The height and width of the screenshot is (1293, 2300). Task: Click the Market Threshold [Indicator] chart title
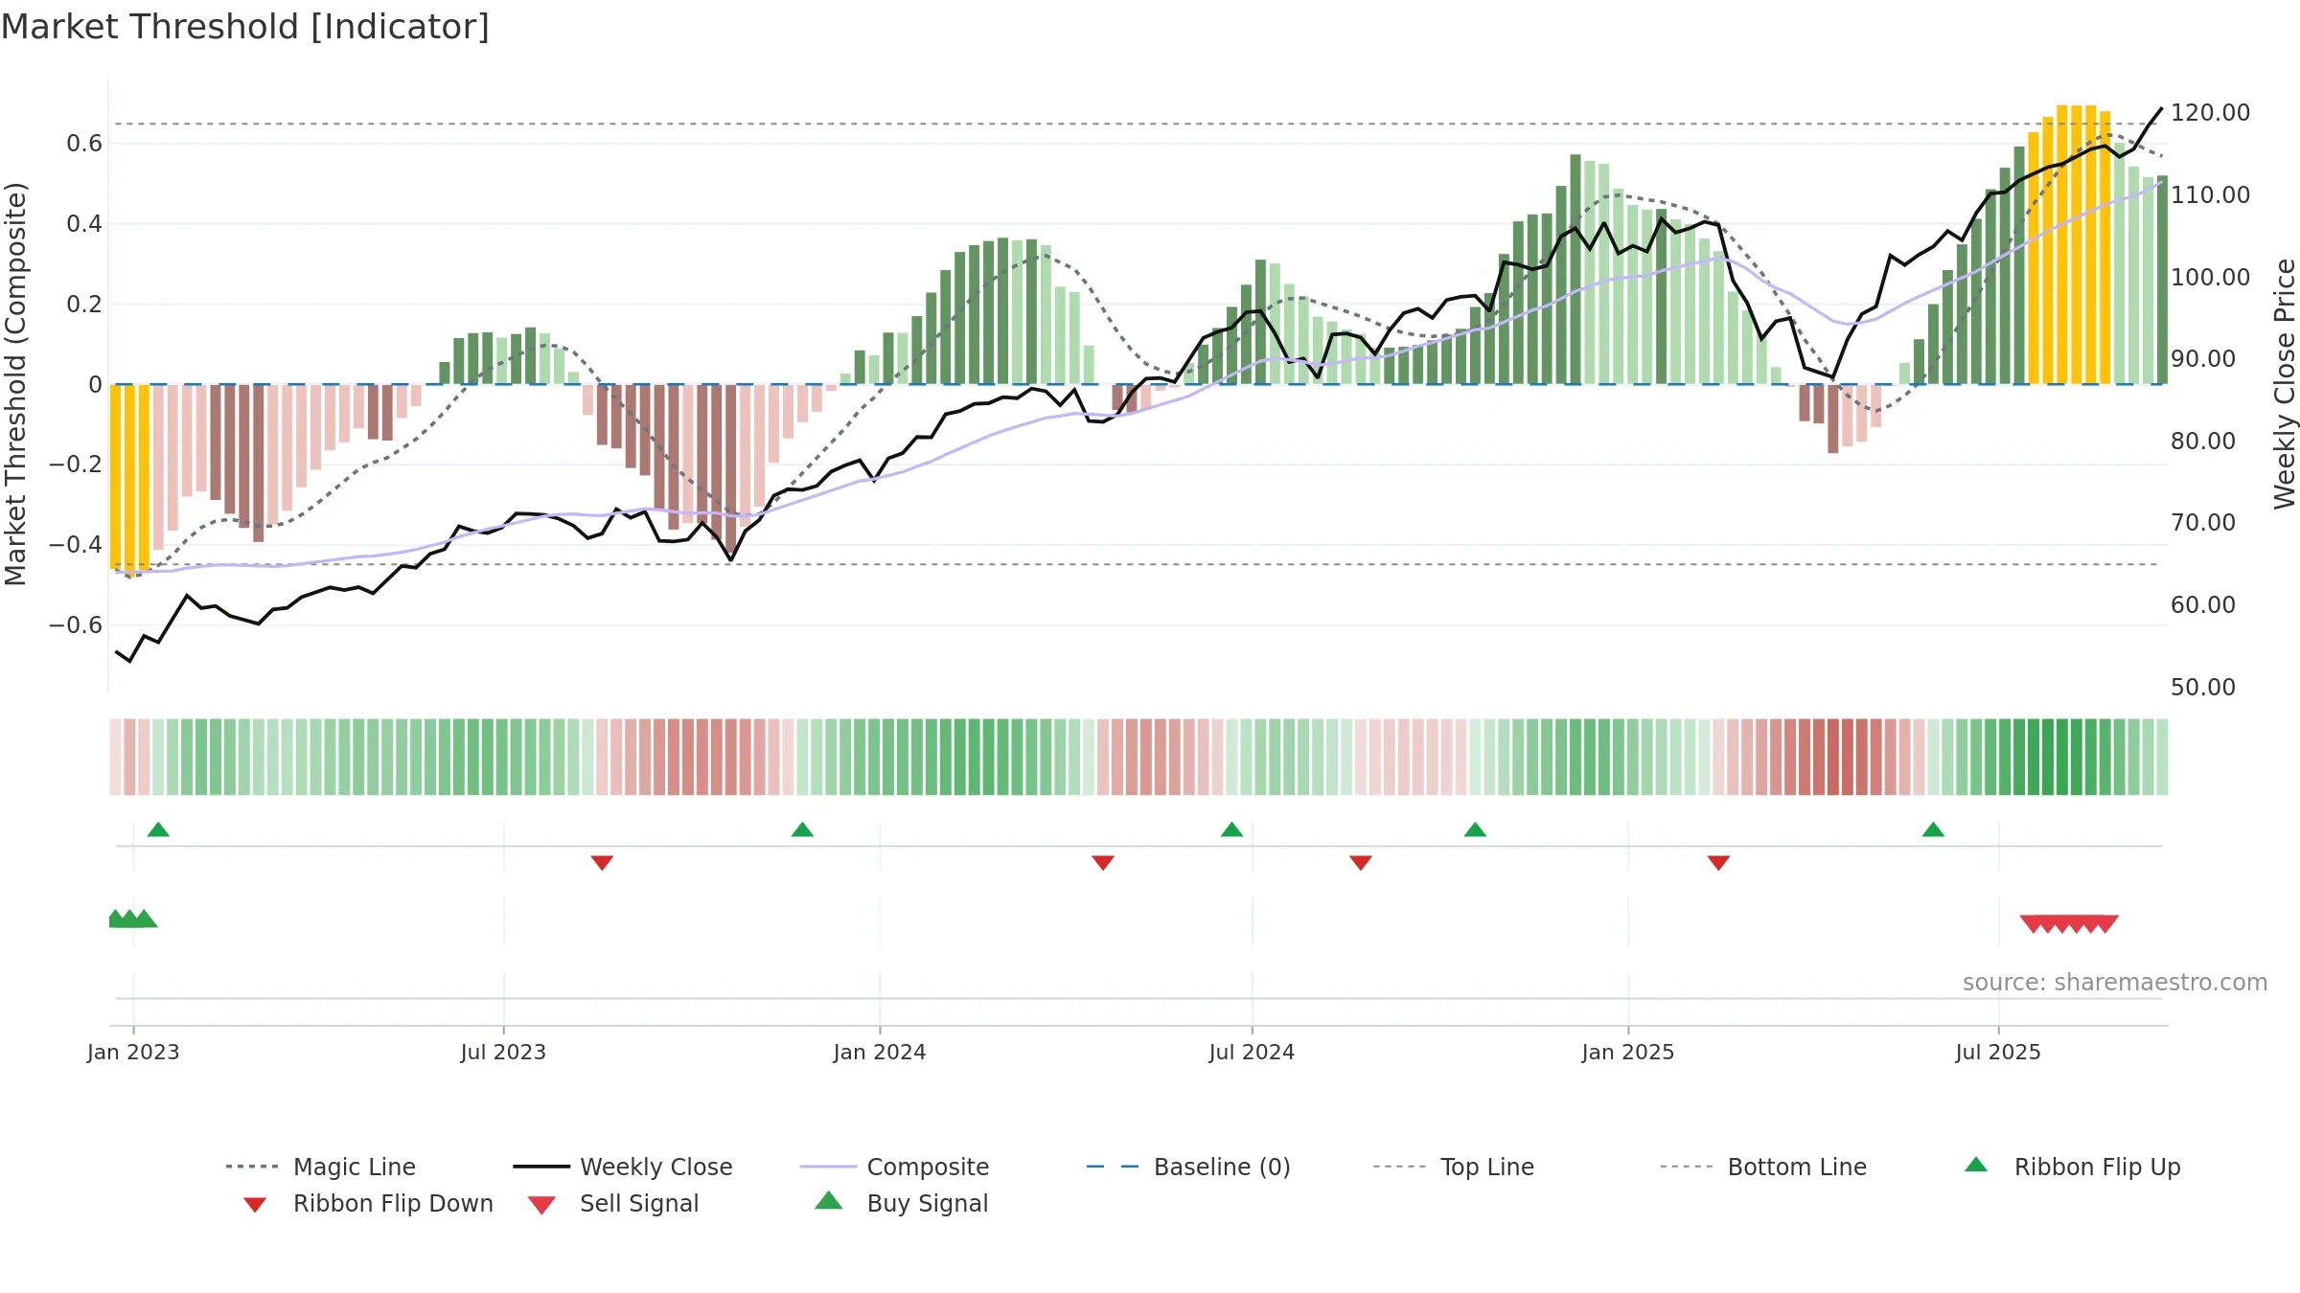tap(245, 27)
